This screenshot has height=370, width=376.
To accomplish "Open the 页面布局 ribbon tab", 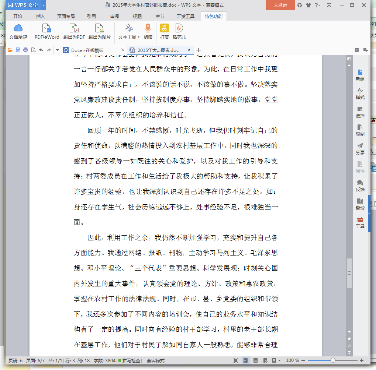I will tap(66, 16).
